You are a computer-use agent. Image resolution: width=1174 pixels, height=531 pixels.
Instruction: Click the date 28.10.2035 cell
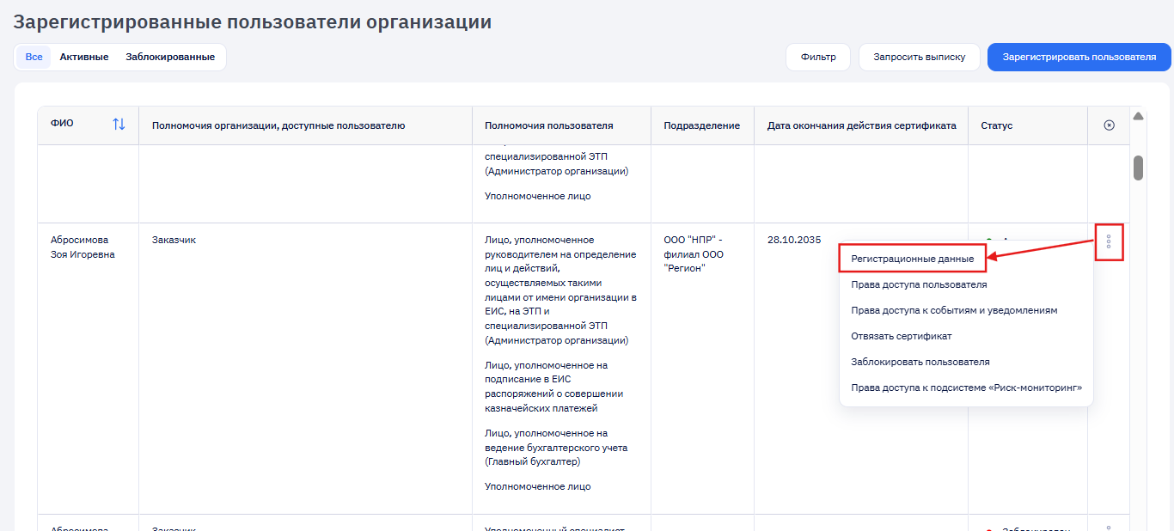(x=794, y=240)
